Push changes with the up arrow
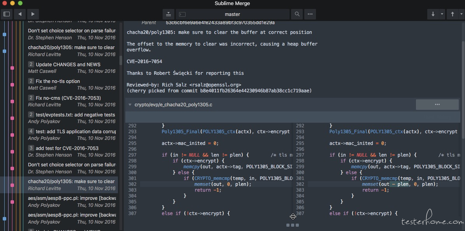This screenshot has height=231, width=465. click(x=452, y=14)
